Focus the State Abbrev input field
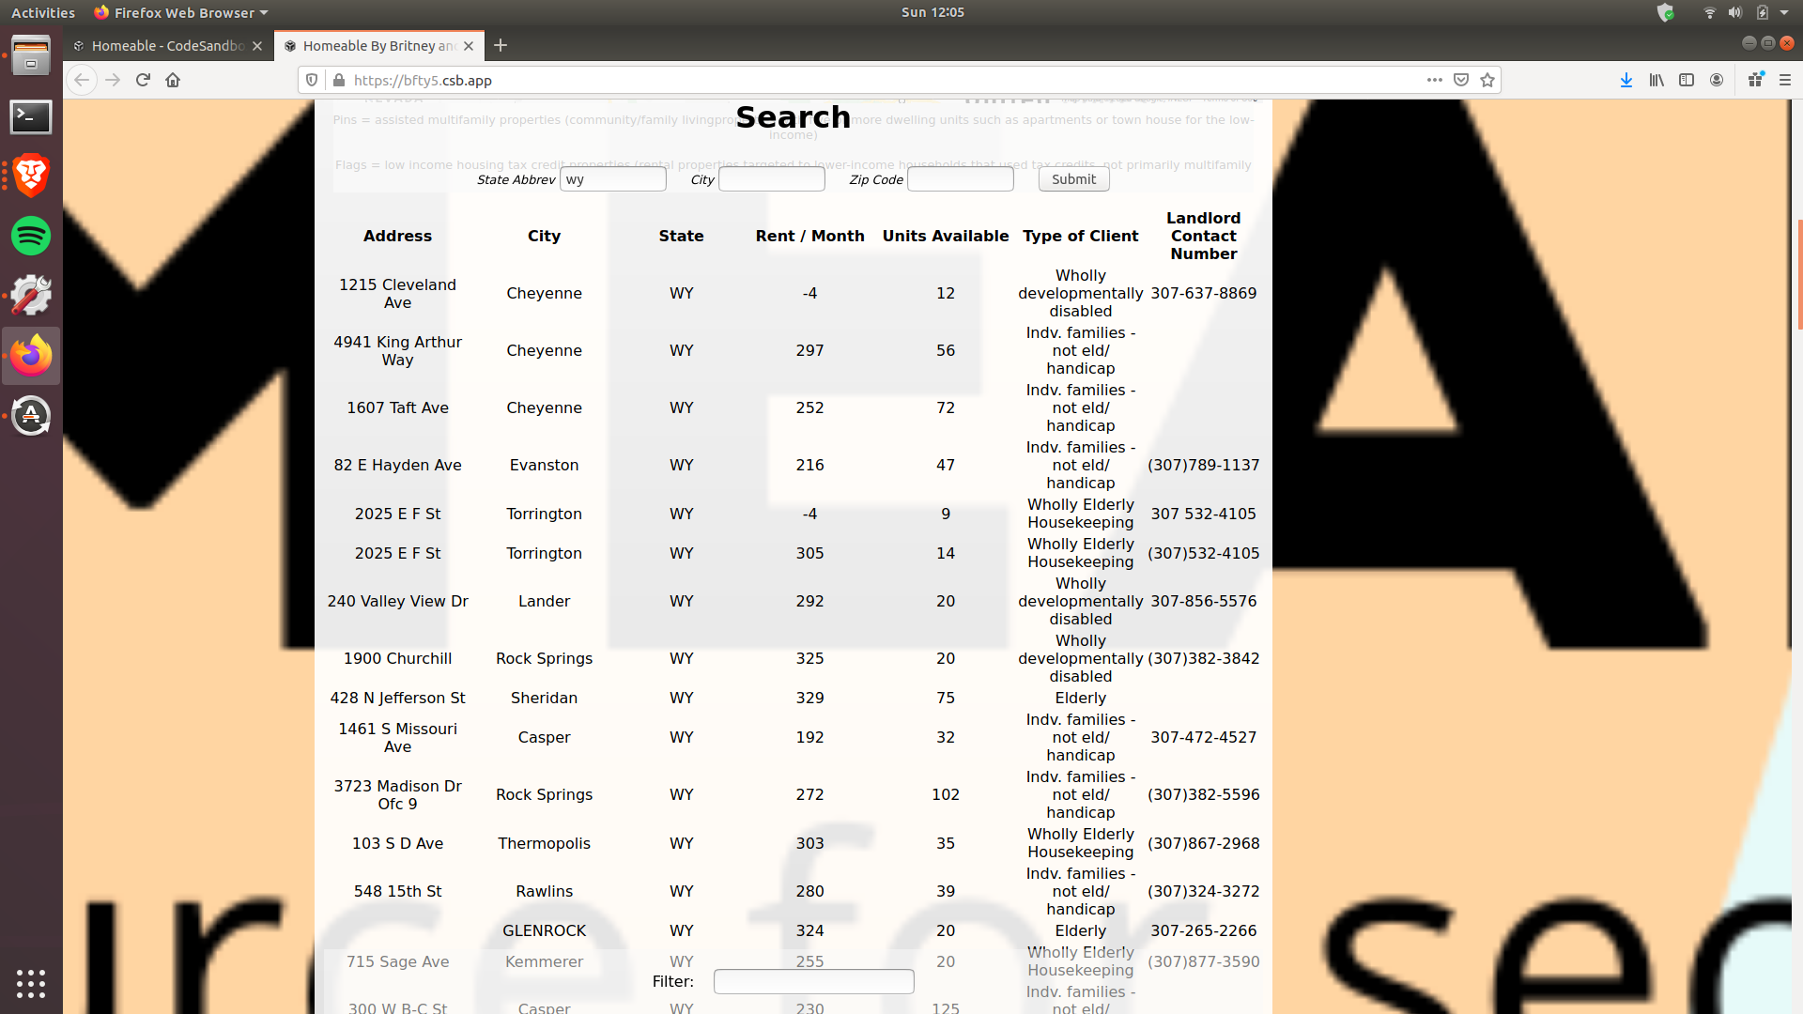The width and height of the screenshot is (1803, 1014). 612,179
